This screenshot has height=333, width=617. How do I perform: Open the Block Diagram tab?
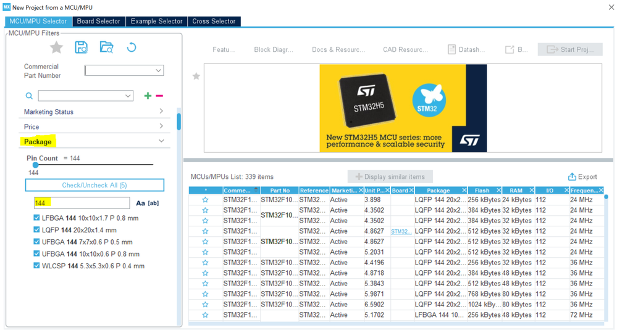pyautogui.click(x=274, y=49)
